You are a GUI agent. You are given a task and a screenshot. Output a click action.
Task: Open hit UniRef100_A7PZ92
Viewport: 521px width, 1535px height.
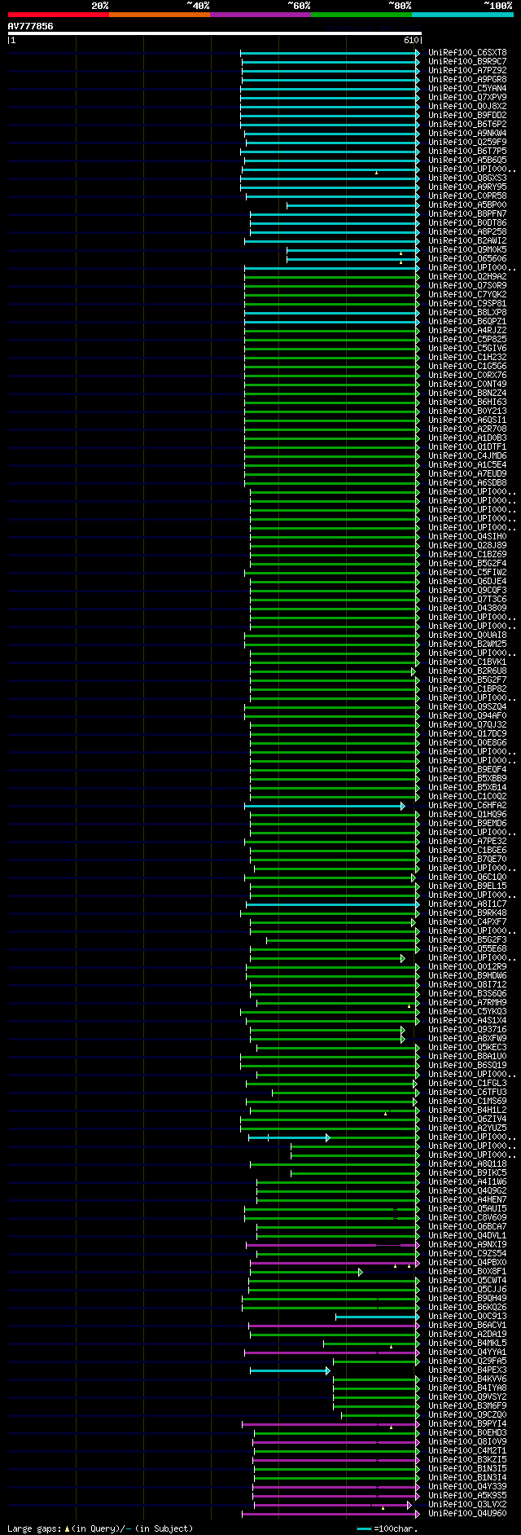[x=467, y=70]
